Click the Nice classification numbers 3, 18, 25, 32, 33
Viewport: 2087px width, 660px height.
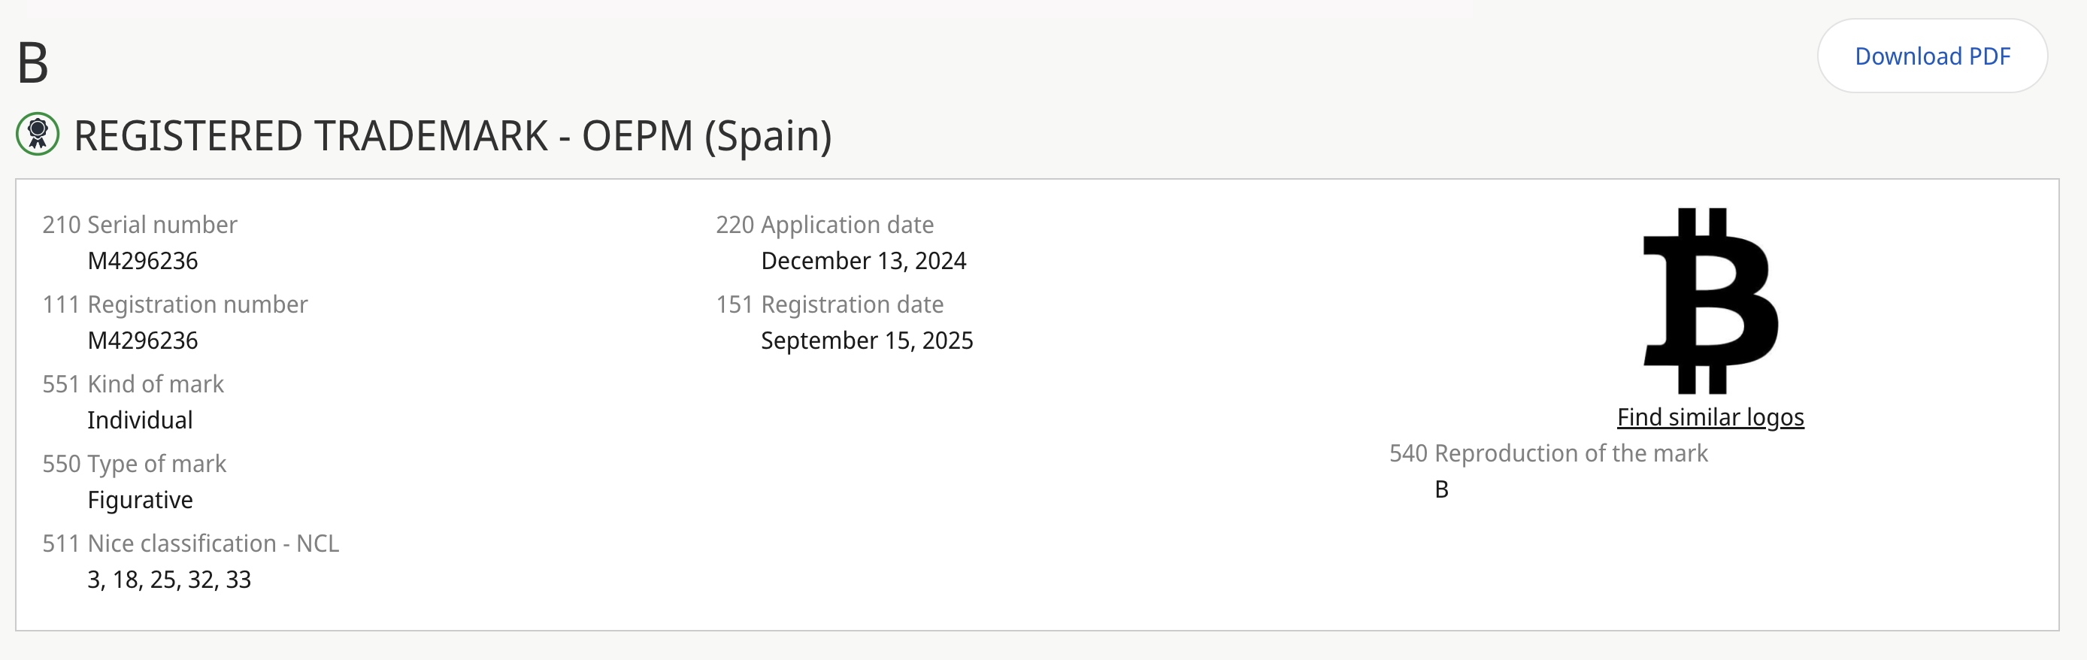pyautogui.click(x=169, y=579)
